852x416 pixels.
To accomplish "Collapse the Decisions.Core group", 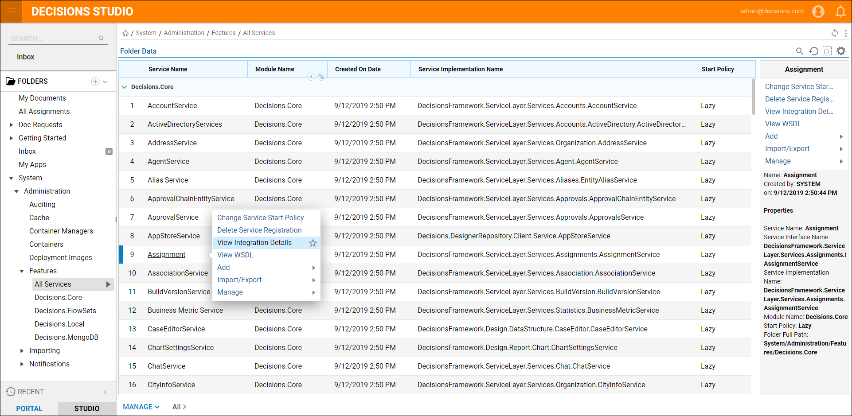I will pos(125,87).
